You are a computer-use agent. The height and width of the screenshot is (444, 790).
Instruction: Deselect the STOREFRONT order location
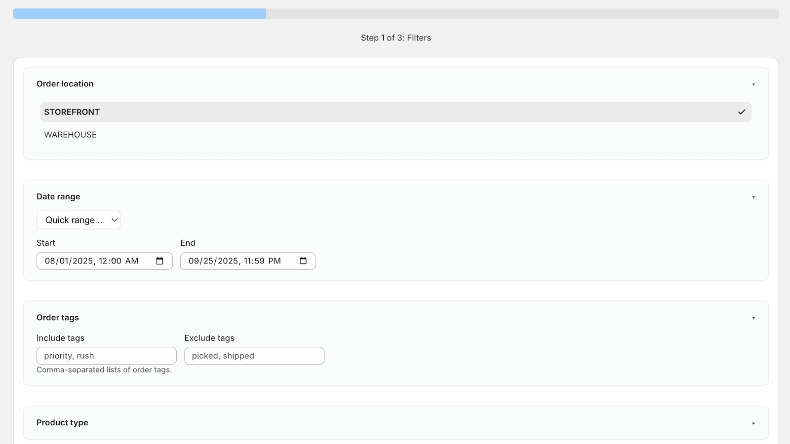pyautogui.click(x=72, y=112)
